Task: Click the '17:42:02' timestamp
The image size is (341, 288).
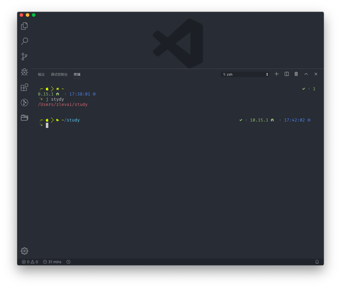Action: (295, 120)
